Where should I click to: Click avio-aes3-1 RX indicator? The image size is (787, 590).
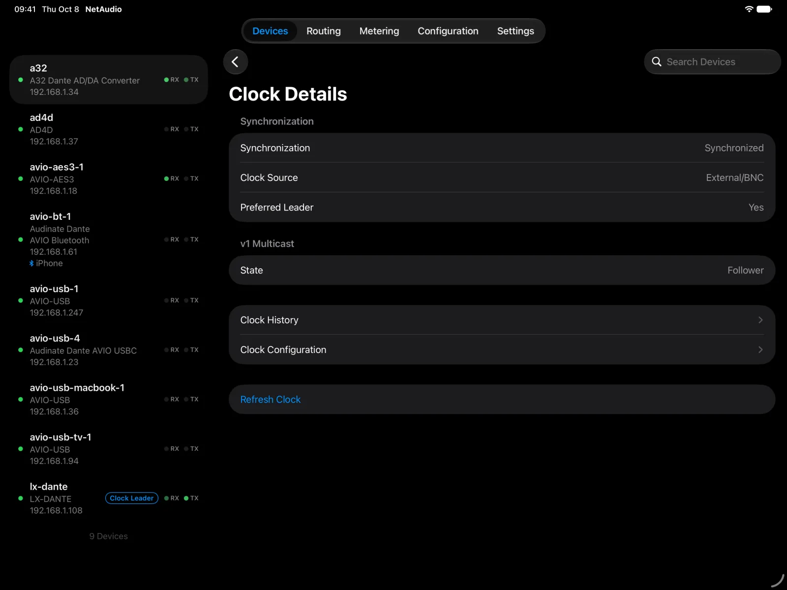click(x=172, y=178)
